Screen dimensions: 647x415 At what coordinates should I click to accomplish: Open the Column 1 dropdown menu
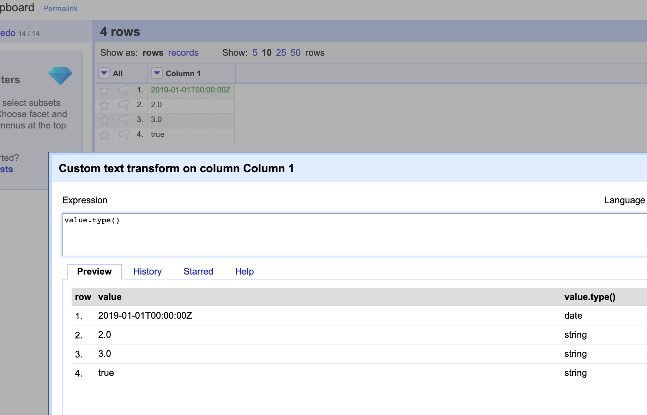click(157, 73)
